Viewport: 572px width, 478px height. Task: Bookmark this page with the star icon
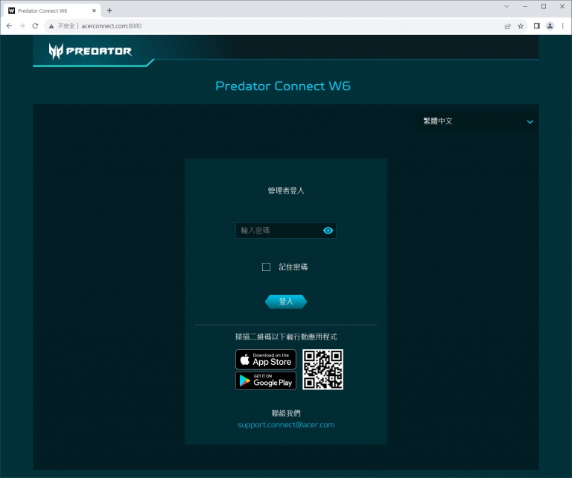click(x=521, y=26)
